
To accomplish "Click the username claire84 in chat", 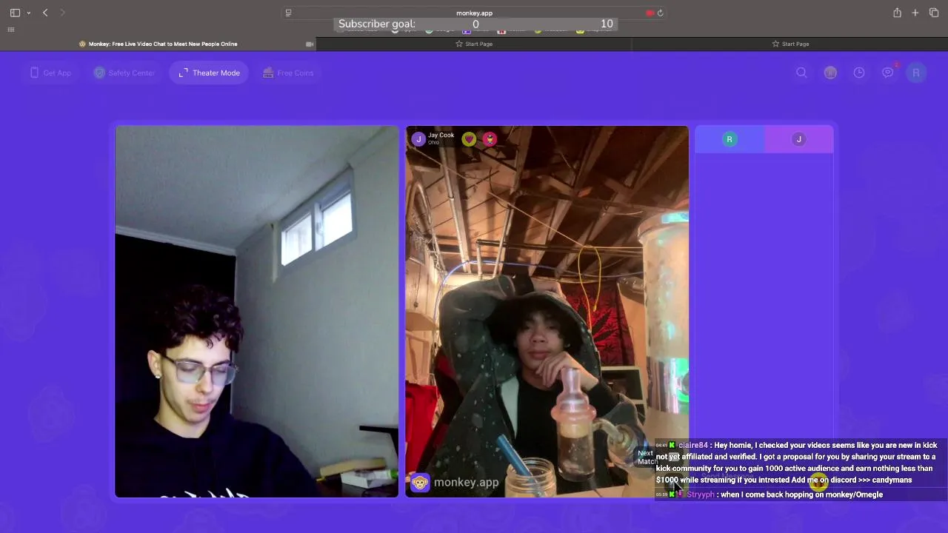I will click(x=693, y=445).
